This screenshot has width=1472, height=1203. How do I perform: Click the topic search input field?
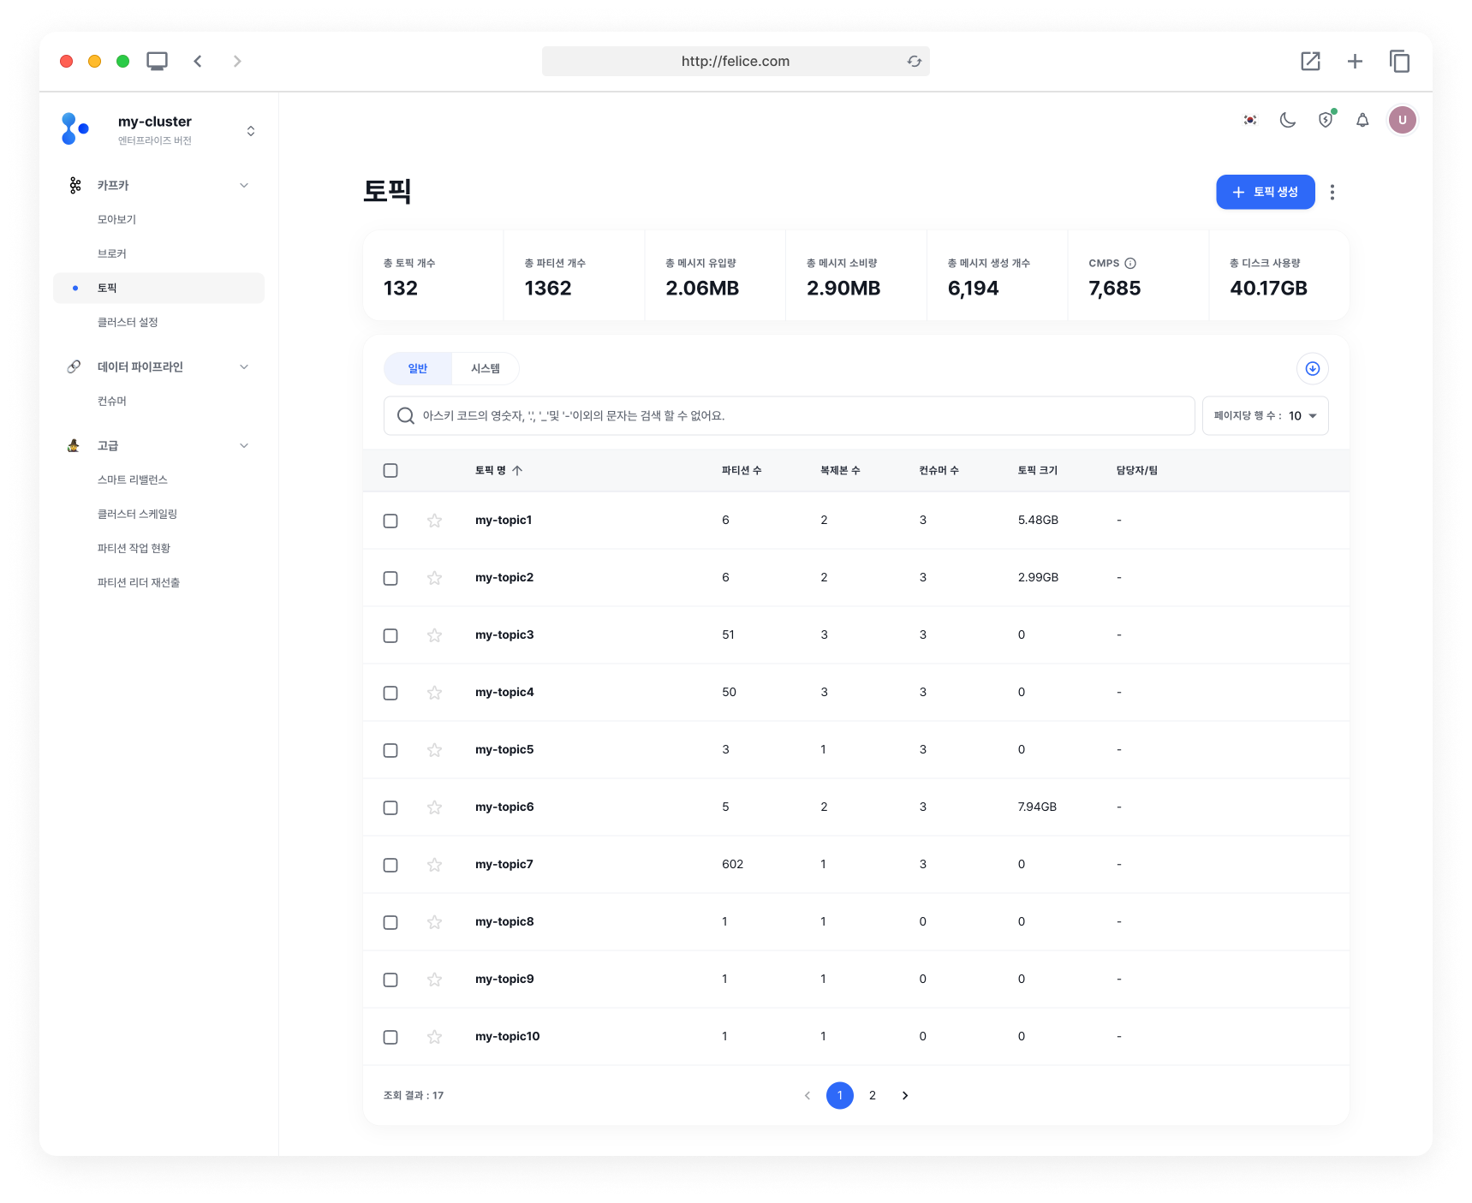tap(789, 415)
